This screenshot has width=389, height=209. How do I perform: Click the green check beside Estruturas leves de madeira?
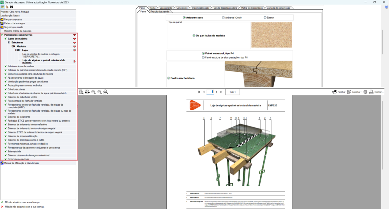point(5,66)
